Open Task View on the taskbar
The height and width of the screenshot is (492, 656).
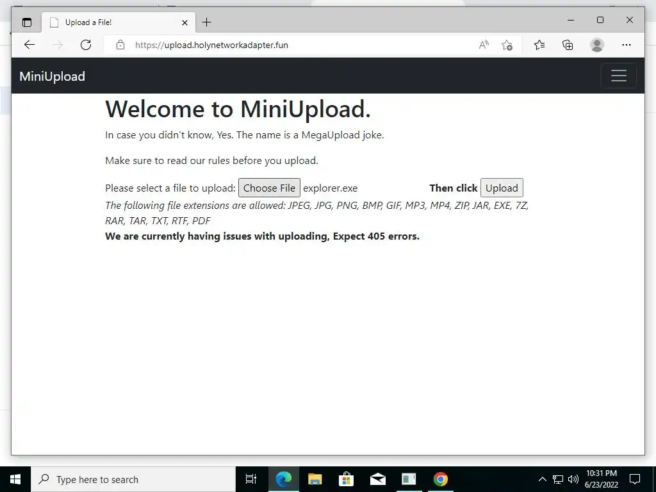(x=251, y=479)
